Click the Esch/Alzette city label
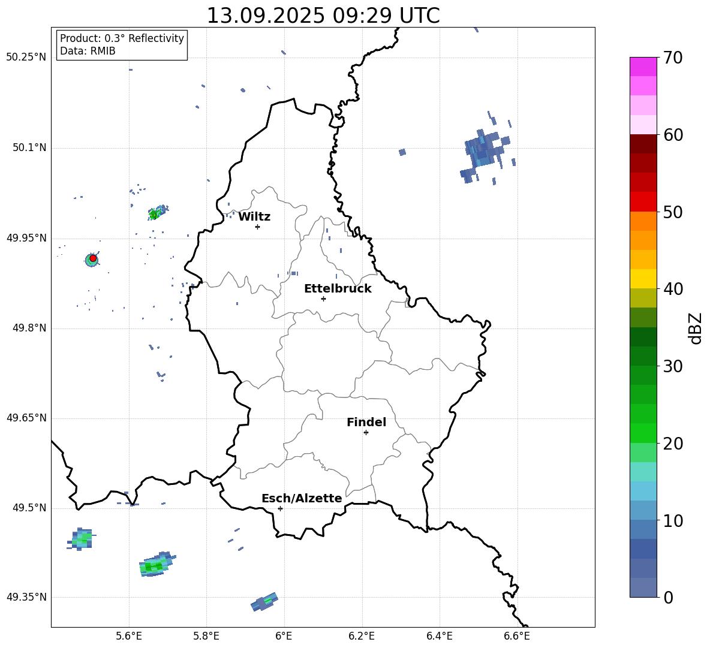Screen dimensions: 710x648 pyautogui.click(x=301, y=498)
